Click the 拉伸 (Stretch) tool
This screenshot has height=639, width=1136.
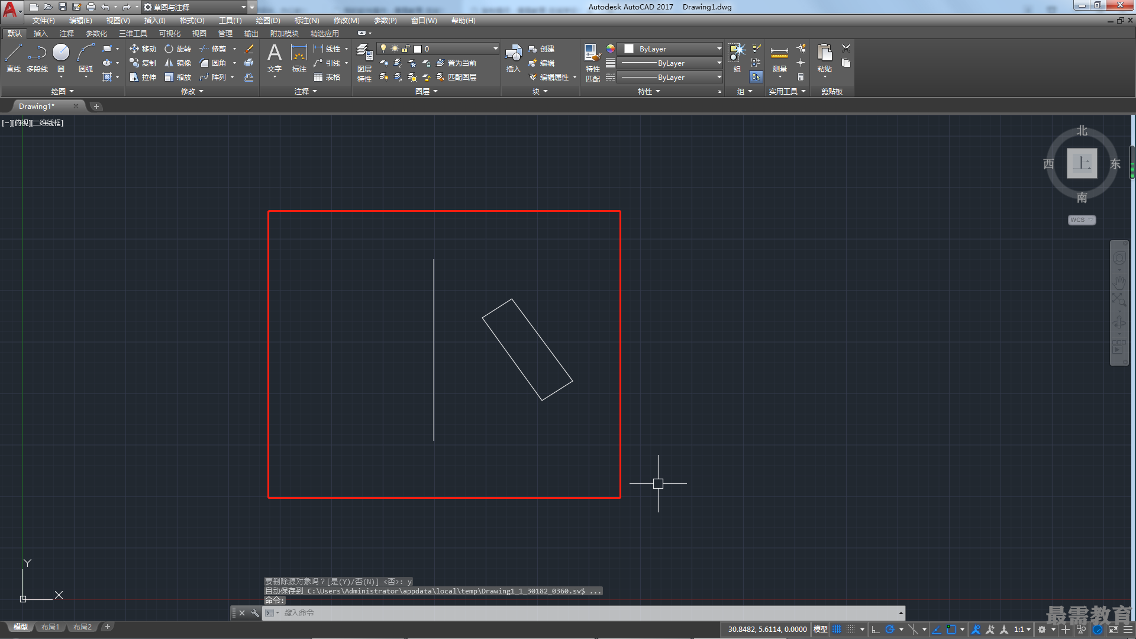(143, 78)
